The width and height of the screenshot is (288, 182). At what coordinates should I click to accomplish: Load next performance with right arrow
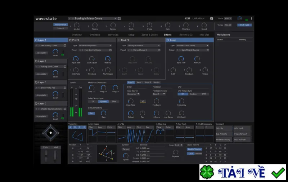point(73,19)
